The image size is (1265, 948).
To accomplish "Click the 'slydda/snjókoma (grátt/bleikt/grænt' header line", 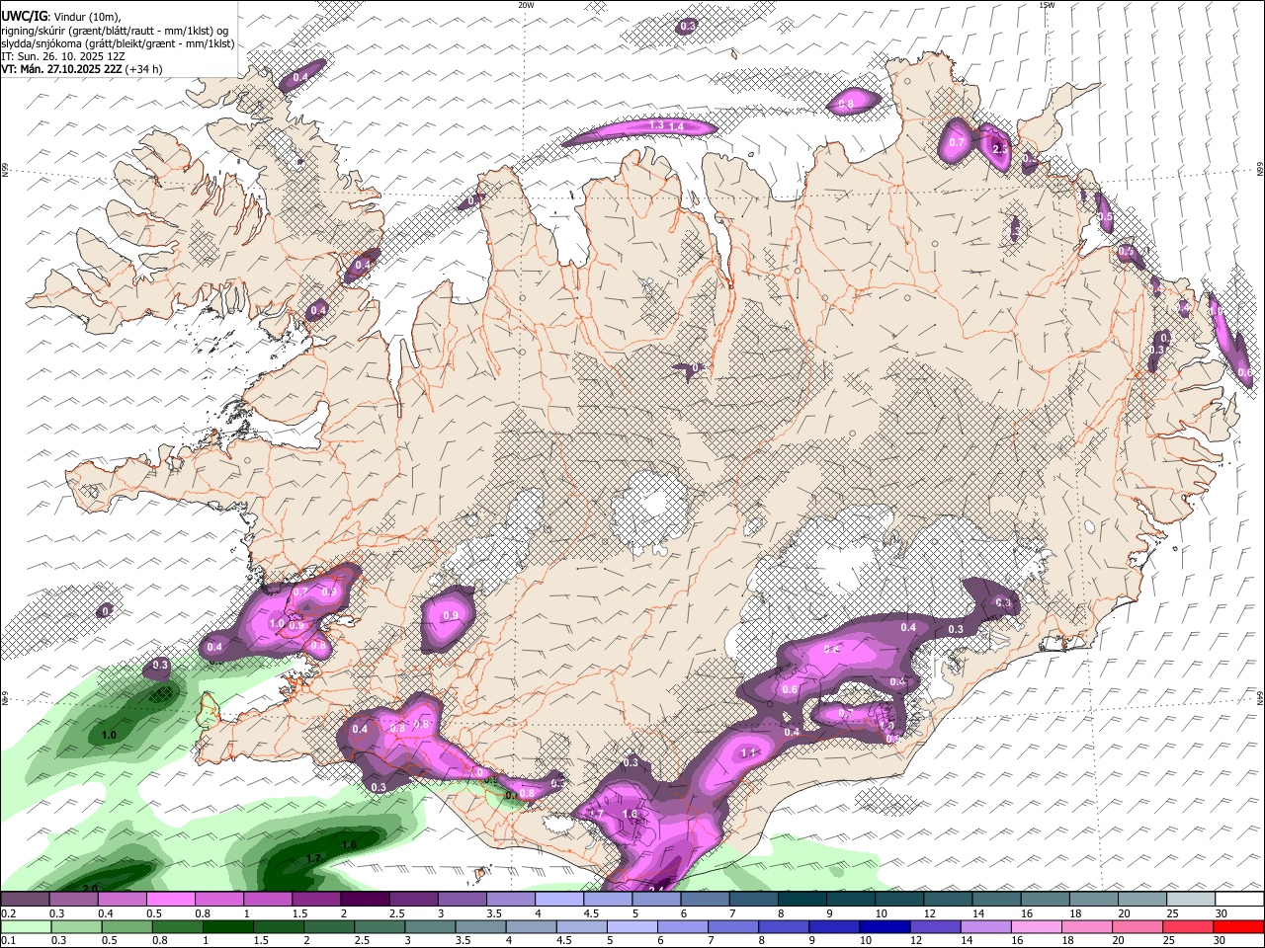I will (118, 42).
